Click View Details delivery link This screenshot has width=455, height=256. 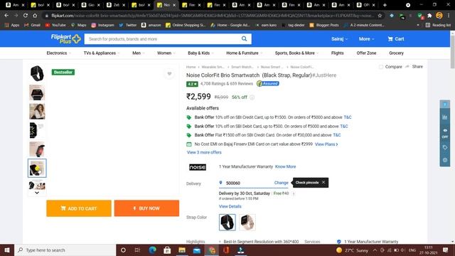[230, 206]
